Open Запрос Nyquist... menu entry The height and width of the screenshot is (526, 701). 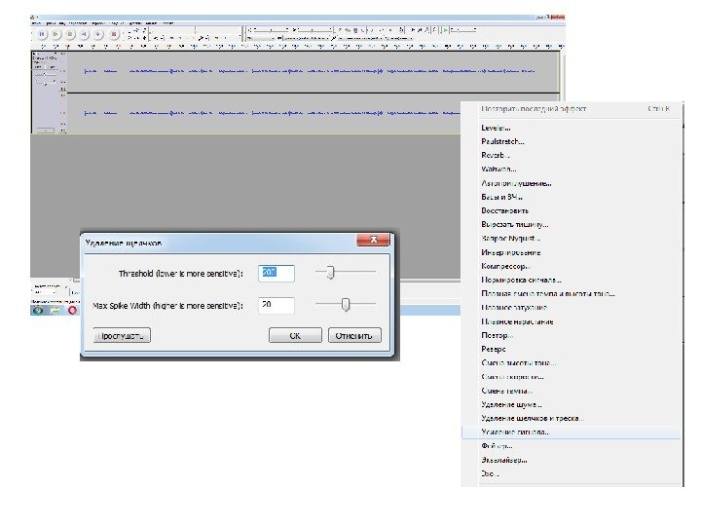coord(572,239)
